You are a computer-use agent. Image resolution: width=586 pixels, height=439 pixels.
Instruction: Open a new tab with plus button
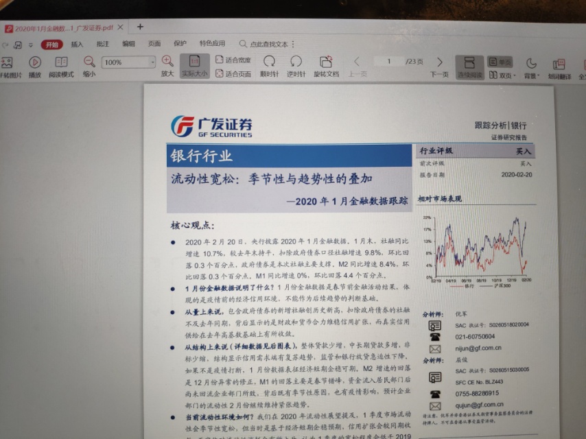(140, 27)
